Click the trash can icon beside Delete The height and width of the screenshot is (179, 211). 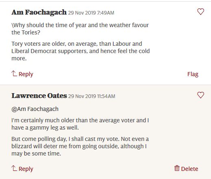(x=177, y=168)
